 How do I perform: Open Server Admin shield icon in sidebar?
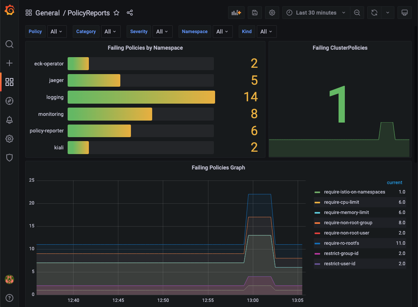tap(9, 158)
